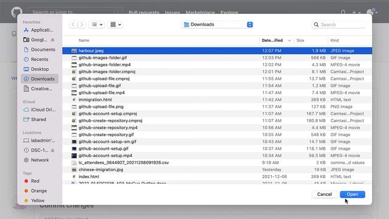Click the harbour.jpeg file icon
The image size is (389, 219).
(x=74, y=50)
